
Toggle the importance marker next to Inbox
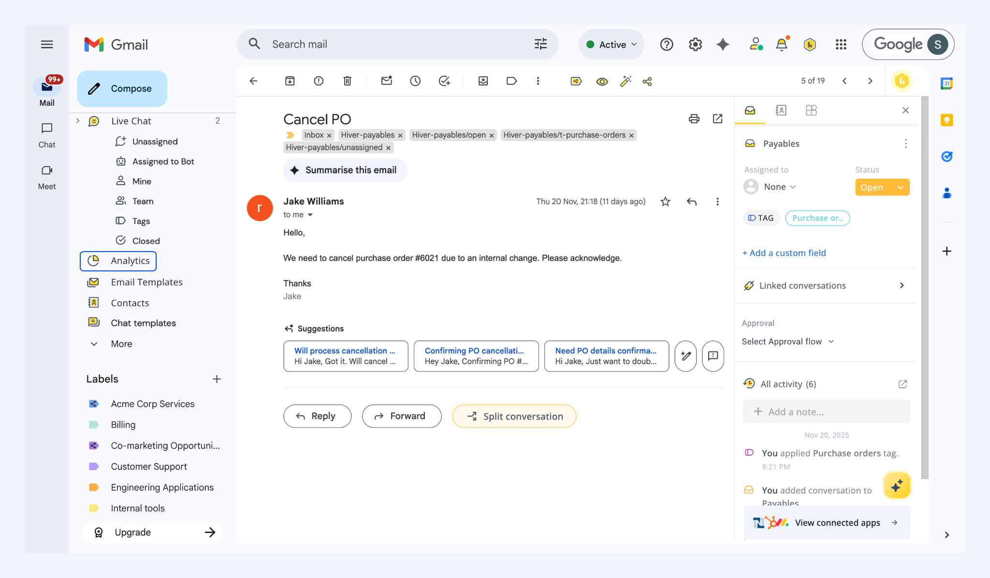pyautogui.click(x=290, y=135)
